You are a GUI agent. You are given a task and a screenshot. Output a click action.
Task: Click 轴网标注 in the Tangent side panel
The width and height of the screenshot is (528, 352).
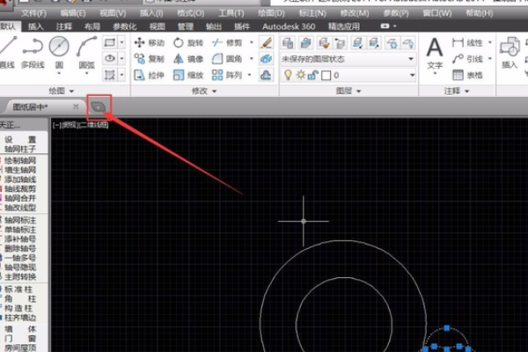20,220
